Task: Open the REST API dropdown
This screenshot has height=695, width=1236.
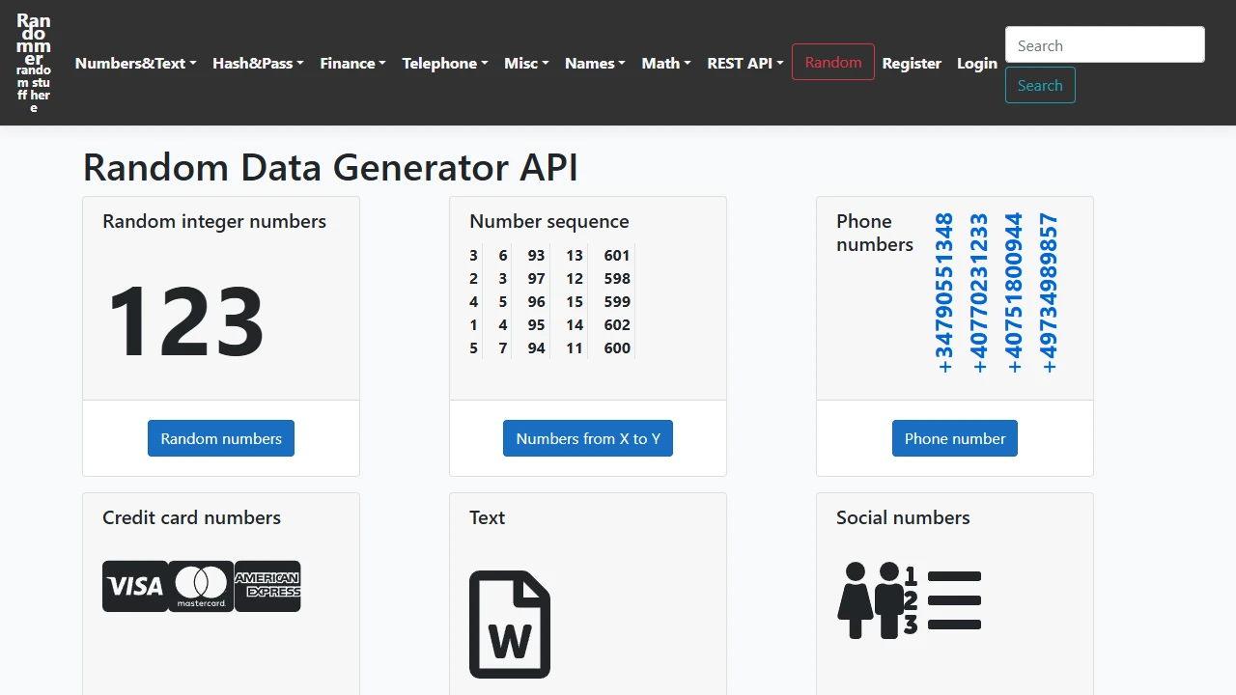Action: point(744,63)
